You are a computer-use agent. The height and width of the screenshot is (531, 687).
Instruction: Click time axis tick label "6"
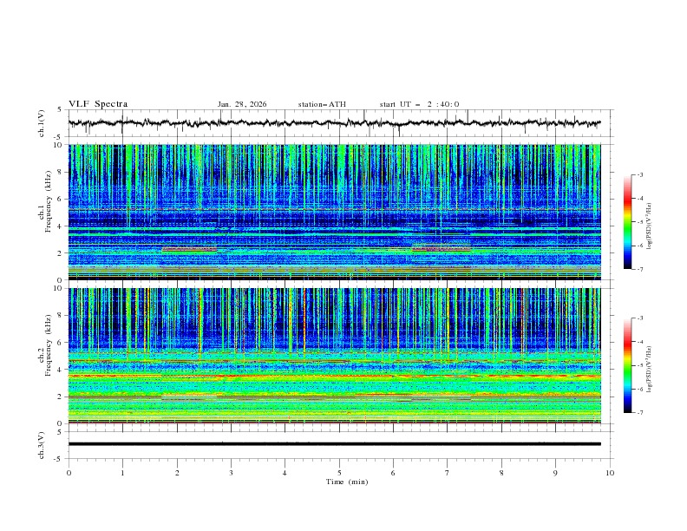(393, 473)
